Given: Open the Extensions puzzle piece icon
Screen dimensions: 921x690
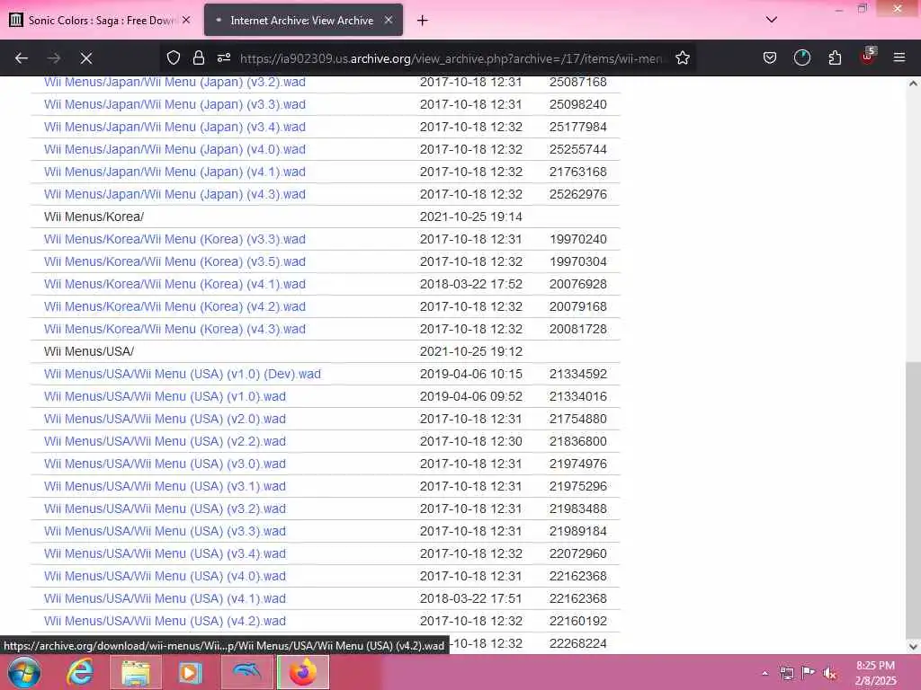Looking at the screenshot, I should (x=835, y=58).
